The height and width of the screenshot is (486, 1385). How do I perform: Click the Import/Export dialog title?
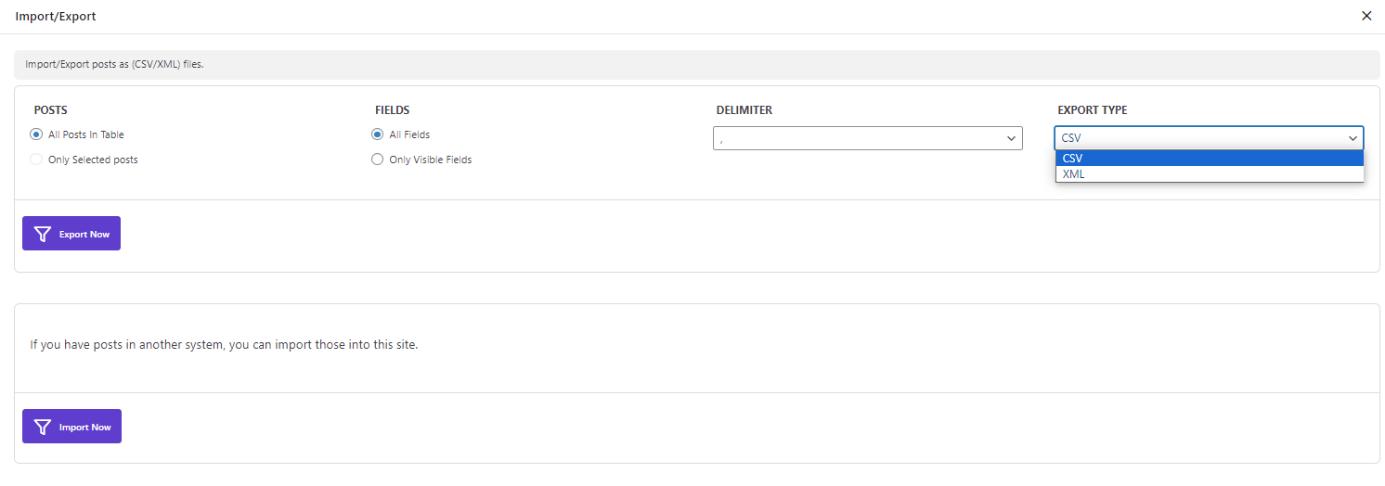pos(56,17)
